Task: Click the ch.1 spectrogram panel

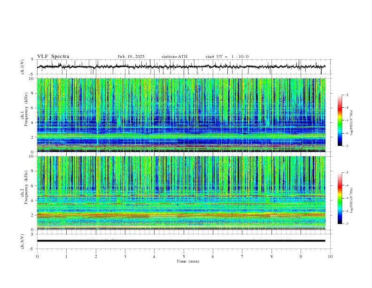Action: click(181, 115)
